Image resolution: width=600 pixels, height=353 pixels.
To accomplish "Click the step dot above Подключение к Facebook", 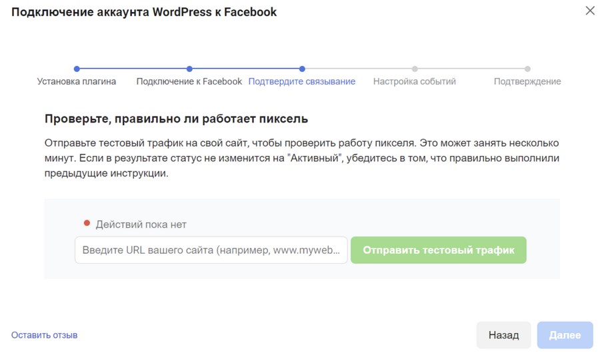I will click(189, 69).
